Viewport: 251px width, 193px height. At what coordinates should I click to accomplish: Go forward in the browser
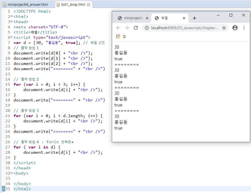127,28
